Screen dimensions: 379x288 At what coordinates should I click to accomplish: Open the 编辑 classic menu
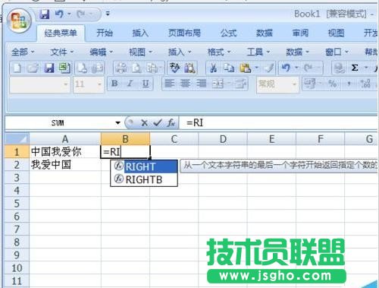coord(101,52)
